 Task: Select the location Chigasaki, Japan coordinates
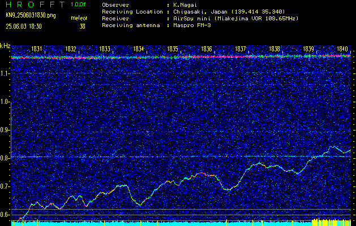pos(229,12)
